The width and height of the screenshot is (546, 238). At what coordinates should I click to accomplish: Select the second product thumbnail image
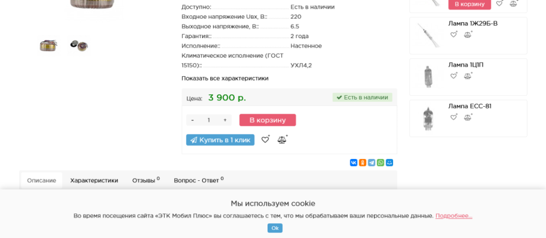(x=79, y=46)
